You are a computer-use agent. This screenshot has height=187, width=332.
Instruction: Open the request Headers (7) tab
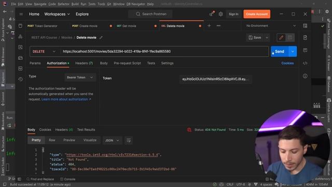(x=84, y=63)
